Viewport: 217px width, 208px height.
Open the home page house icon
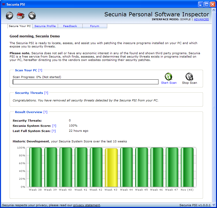click(x=21, y=16)
